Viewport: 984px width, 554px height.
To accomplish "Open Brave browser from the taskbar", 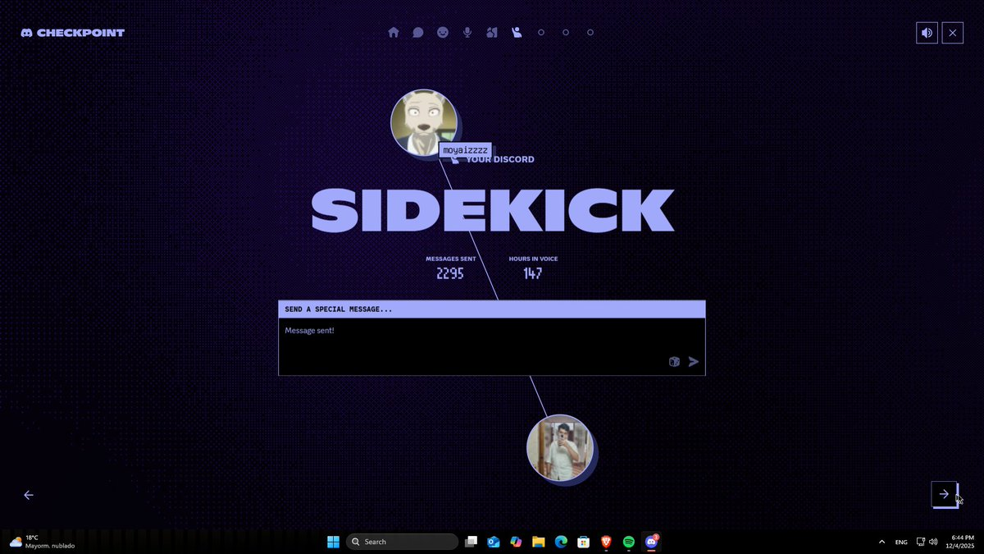I will click(606, 542).
